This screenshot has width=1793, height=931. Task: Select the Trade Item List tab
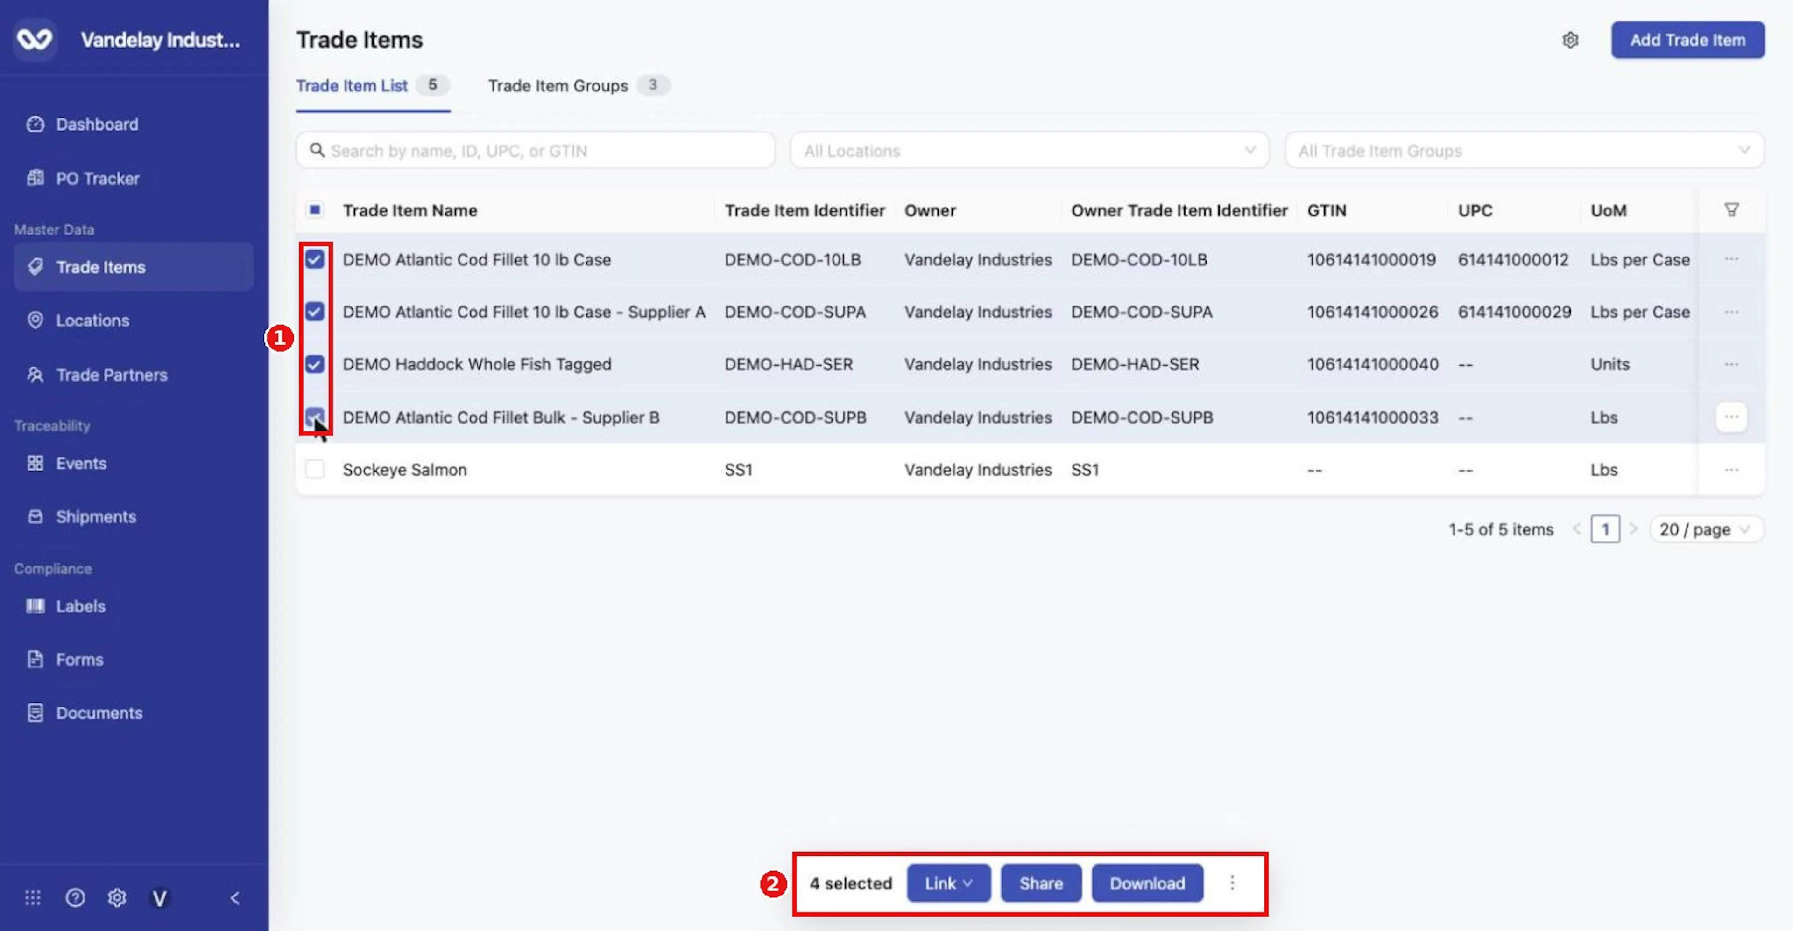(373, 85)
